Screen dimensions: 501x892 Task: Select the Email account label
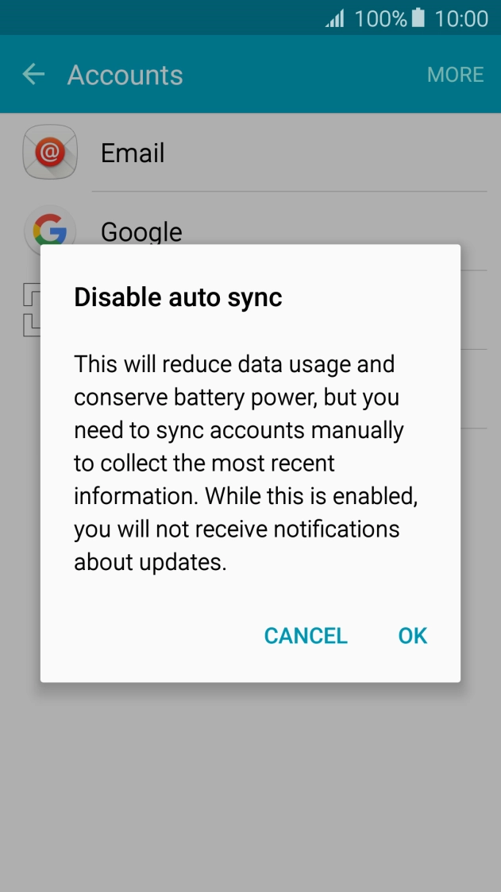tap(133, 153)
